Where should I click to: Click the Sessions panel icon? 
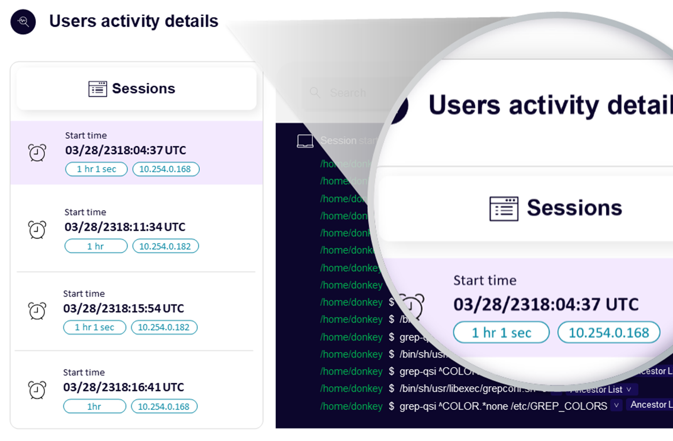pyautogui.click(x=98, y=89)
